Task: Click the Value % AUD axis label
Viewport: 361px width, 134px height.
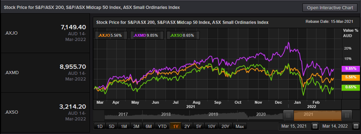Action: (x=351, y=33)
